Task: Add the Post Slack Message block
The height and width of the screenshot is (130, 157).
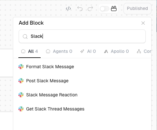Action: (82, 81)
